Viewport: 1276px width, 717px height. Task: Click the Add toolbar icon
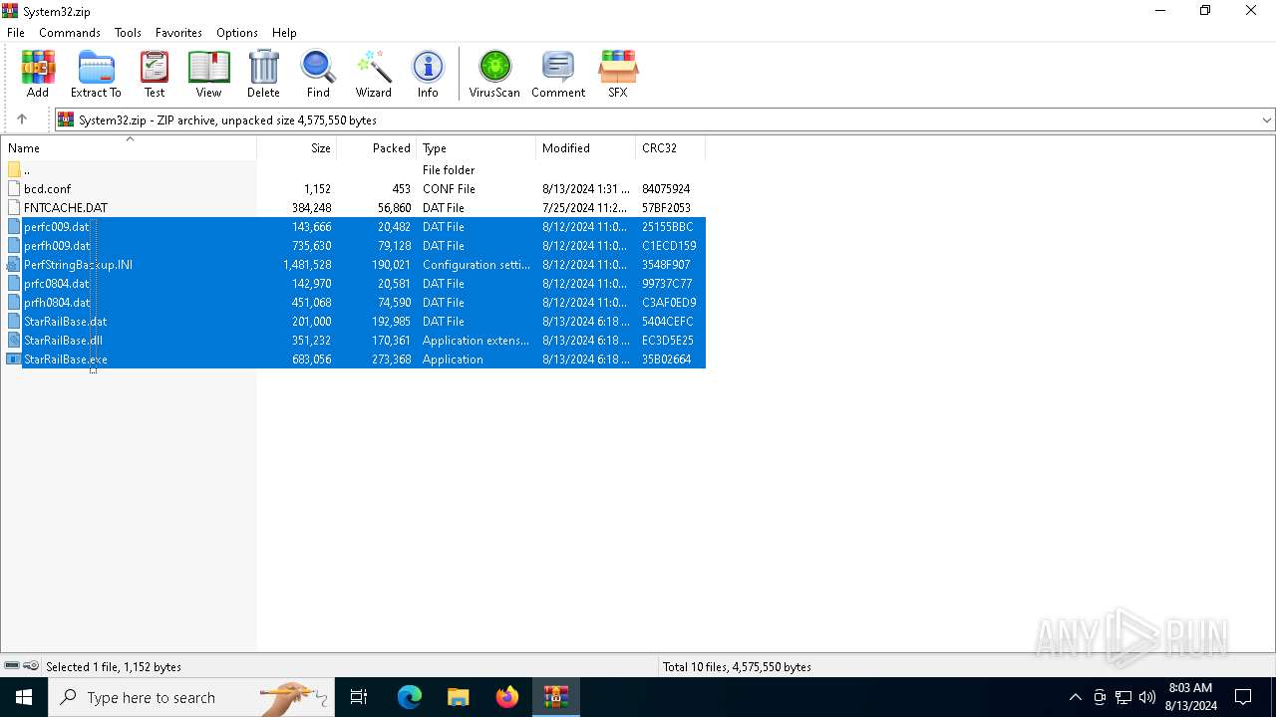click(38, 74)
